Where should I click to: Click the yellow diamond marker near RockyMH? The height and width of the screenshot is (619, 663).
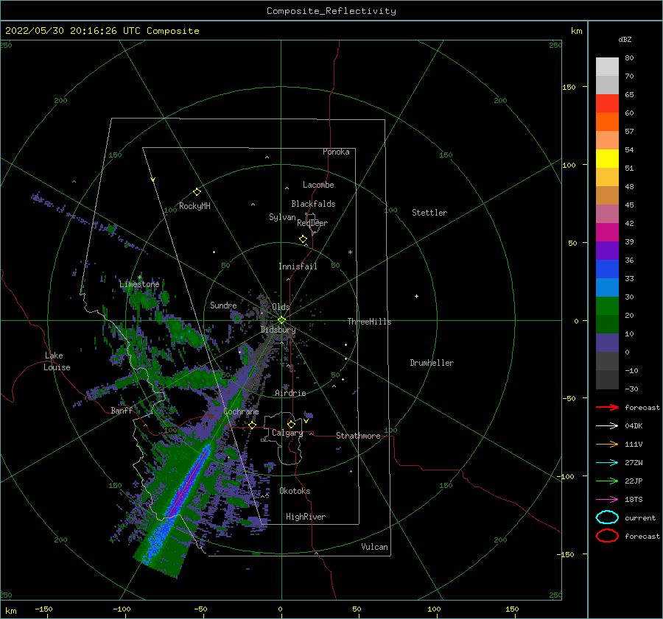pos(197,192)
